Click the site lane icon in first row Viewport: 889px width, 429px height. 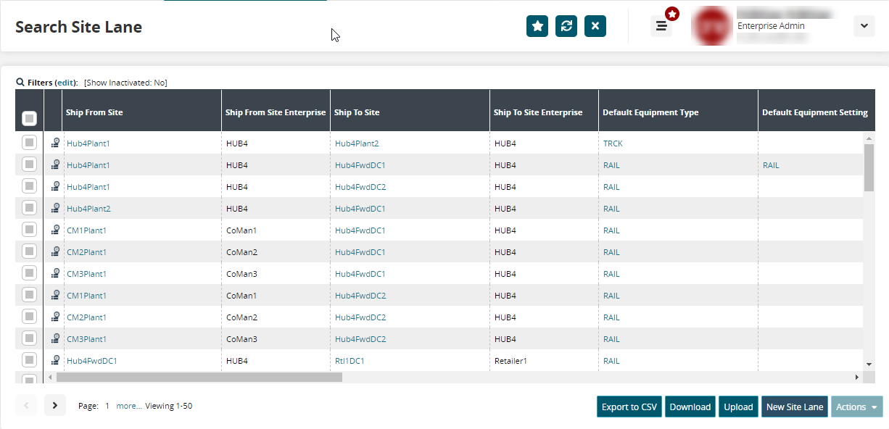55,143
